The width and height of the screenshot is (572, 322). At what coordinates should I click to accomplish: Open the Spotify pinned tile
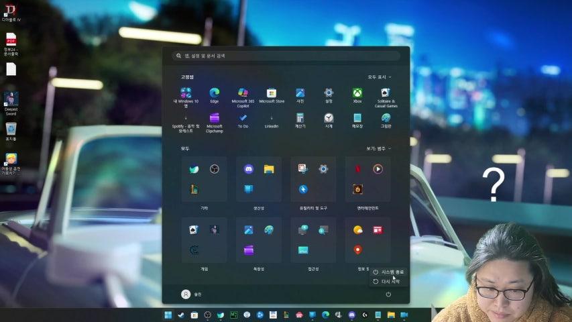186,123
